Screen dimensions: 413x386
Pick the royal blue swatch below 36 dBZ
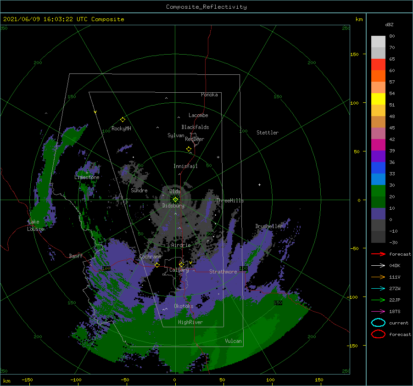pos(378,168)
